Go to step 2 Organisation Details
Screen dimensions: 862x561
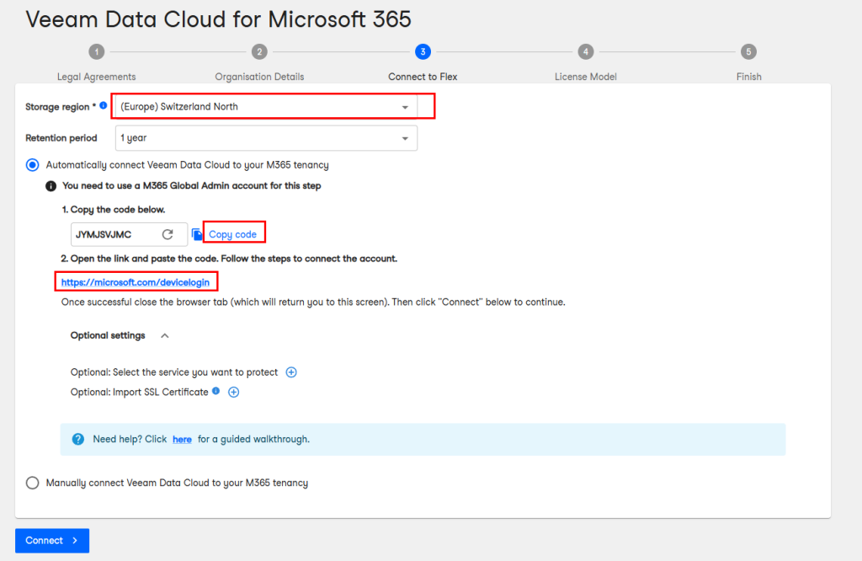[x=259, y=51]
